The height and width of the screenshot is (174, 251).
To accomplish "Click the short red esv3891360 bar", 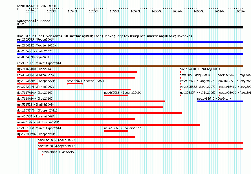I will [x=23, y=131].
